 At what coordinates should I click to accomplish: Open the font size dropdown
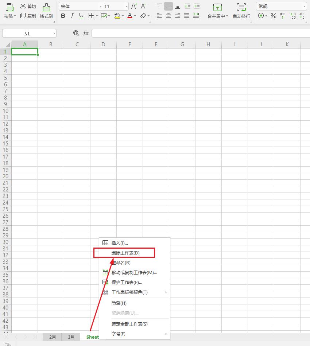126,7
